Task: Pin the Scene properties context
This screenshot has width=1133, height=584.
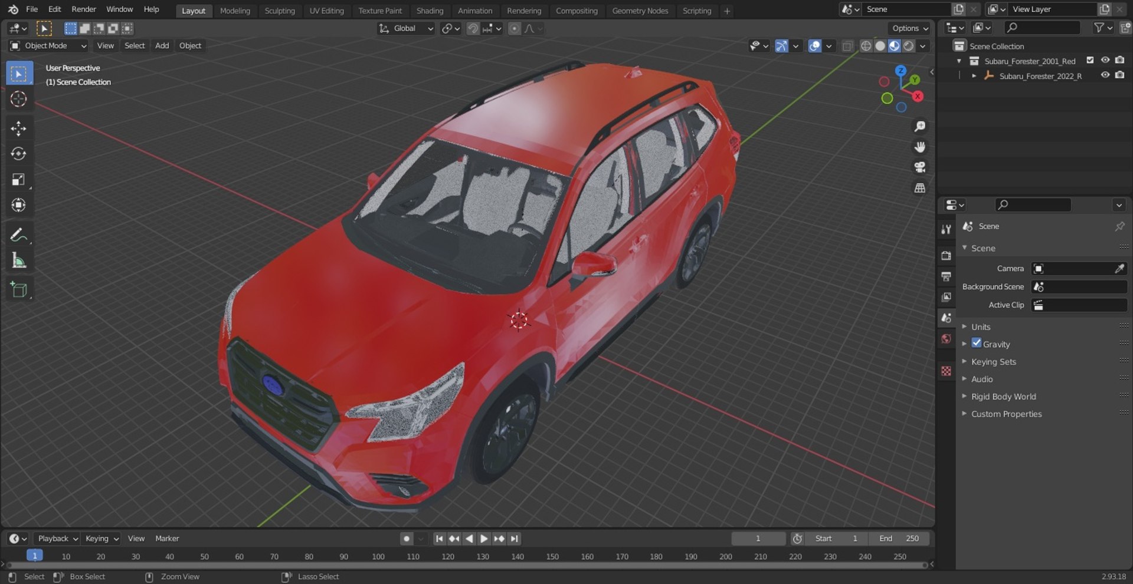Action: coord(1119,226)
